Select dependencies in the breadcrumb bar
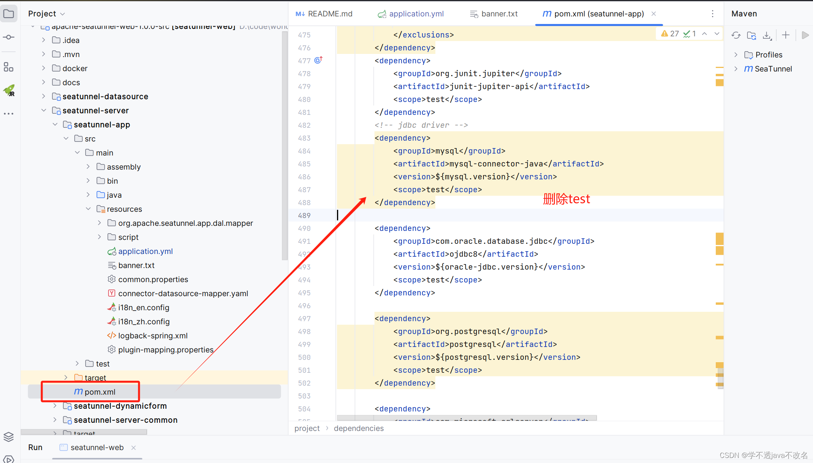This screenshot has width=813, height=463. pyautogui.click(x=358, y=428)
